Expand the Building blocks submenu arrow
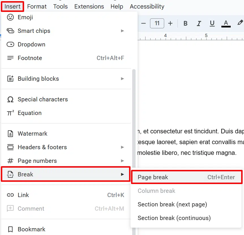Screen dimensions: 244x235 (x=123, y=79)
